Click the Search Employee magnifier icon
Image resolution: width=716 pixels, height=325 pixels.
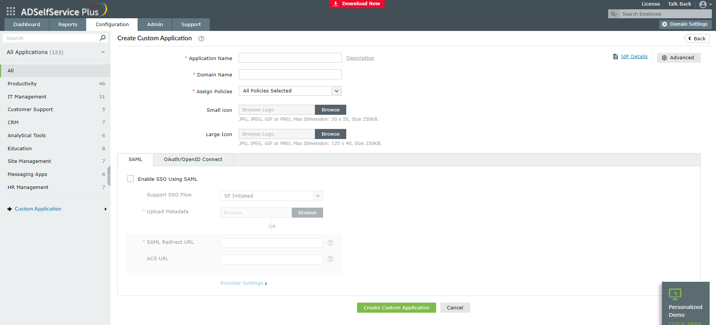[613, 14]
